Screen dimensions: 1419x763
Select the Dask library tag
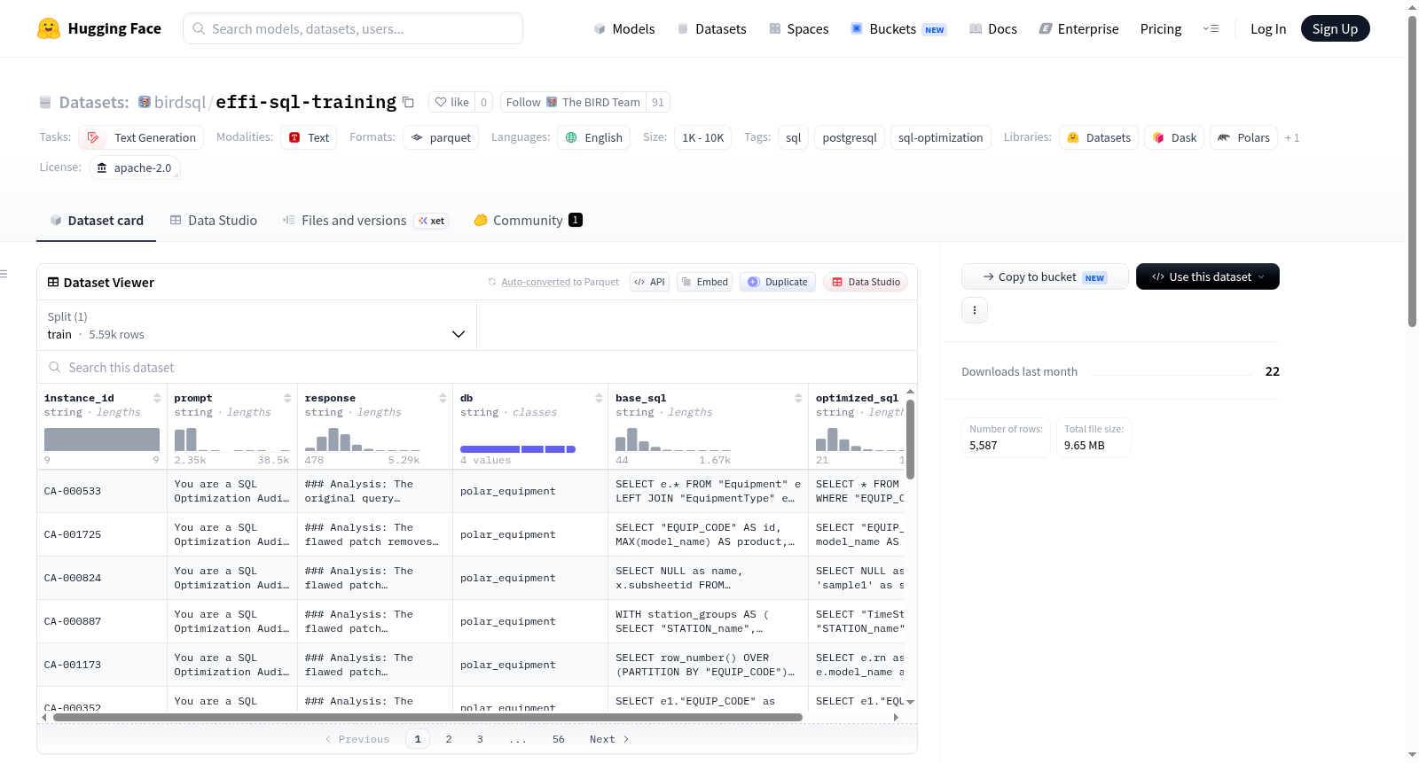pyautogui.click(x=1174, y=137)
